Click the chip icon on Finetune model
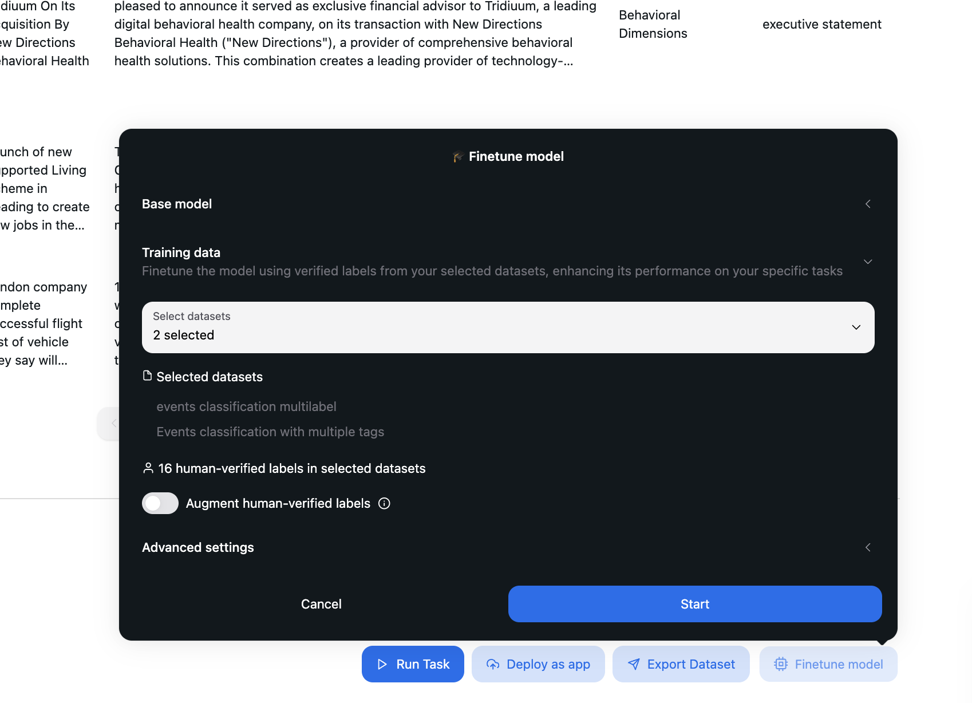Viewport: 972px width, 703px height. point(780,664)
